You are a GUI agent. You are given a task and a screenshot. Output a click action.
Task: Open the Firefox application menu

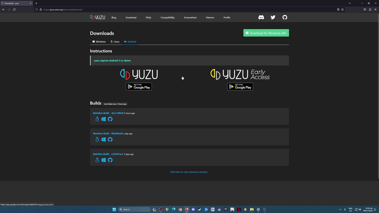(x=375, y=9)
